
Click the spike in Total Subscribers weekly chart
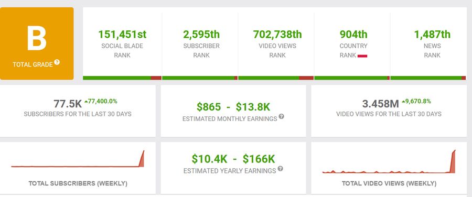point(142,159)
